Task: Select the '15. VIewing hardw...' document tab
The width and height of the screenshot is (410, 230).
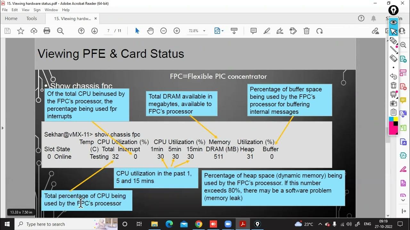Action: pos(72,19)
